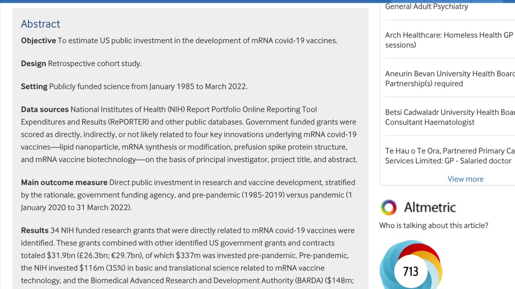Image resolution: width=515 pixels, height=289 pixels.
Task: Click the Objective label in abstract
Action: (x=39, y=41)
